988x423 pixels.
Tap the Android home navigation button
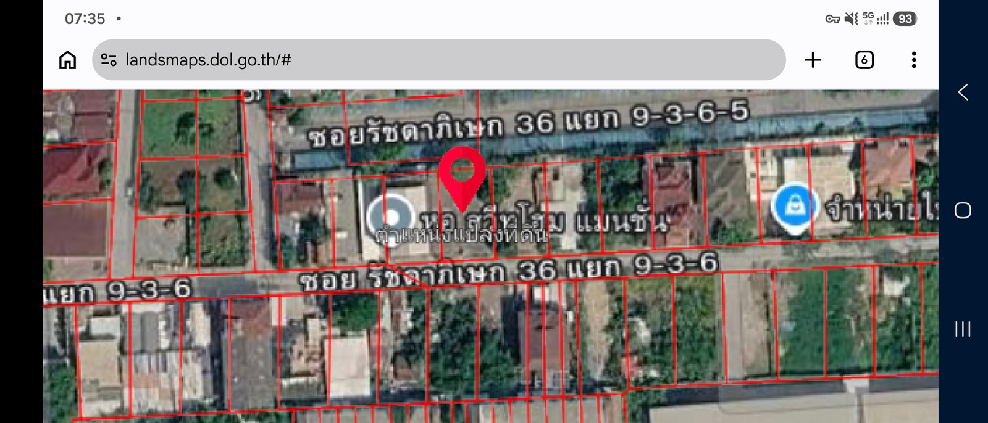click(963, 210)
